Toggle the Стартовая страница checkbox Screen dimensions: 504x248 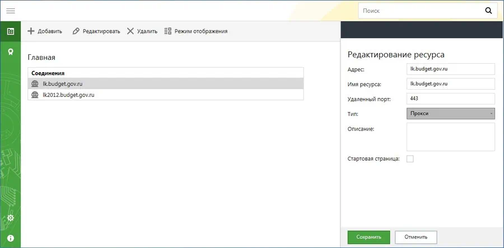pos(410,158)
